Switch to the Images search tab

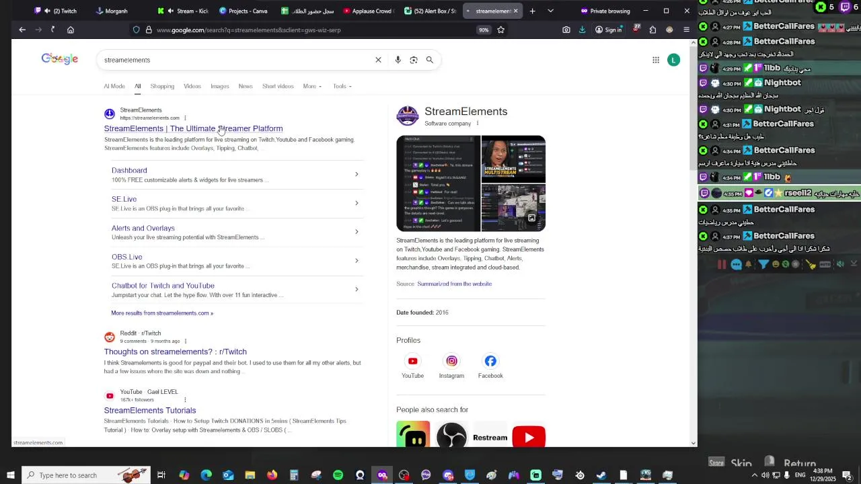(x=219, y=86)
